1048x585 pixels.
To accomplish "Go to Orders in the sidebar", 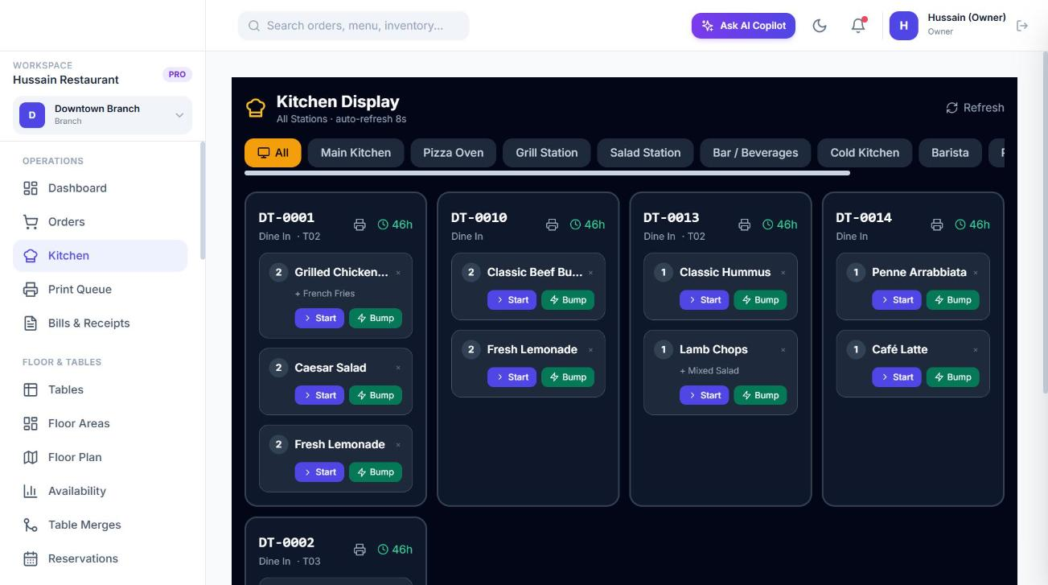I will [100, 222].
